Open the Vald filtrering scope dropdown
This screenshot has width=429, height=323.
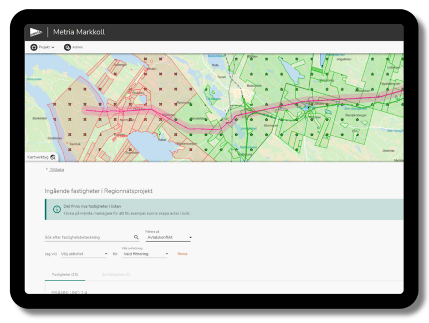tap(145, 254)
